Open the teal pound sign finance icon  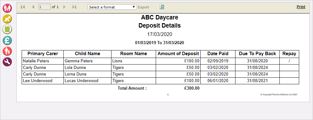pyautogui.click(x=7, y=40)
